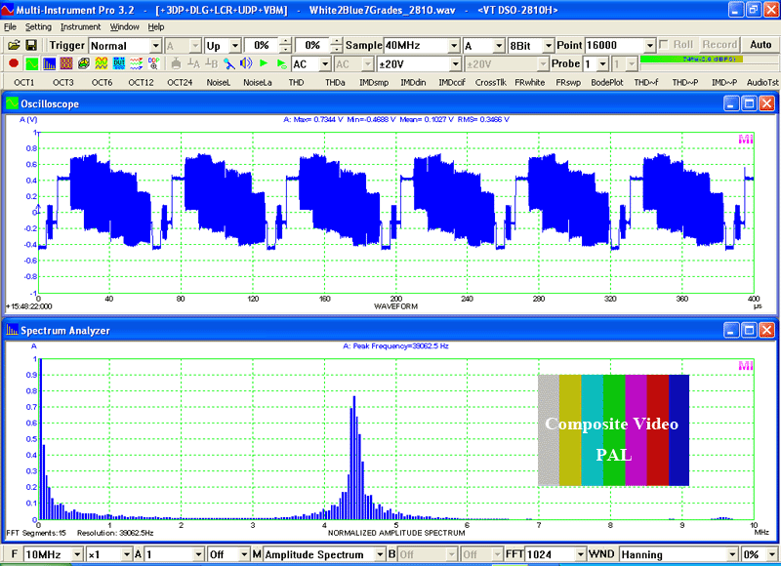Open the 8Bit resolution dropdown
Viewport: 781px width, 566px height.
548,46
